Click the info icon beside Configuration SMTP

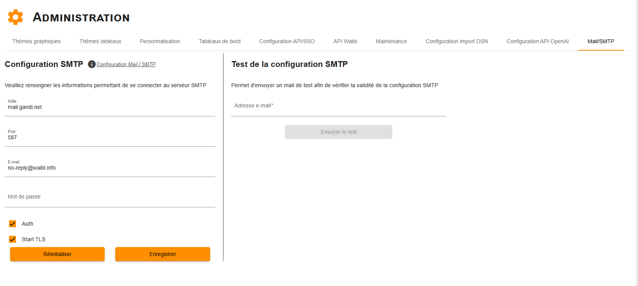point(92,64)
